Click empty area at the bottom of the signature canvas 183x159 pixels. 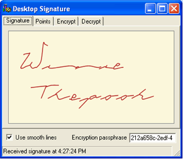tap(91, 116)
